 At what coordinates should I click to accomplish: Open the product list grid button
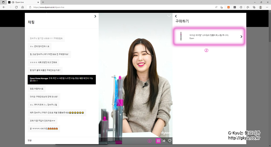coord(158,141)
